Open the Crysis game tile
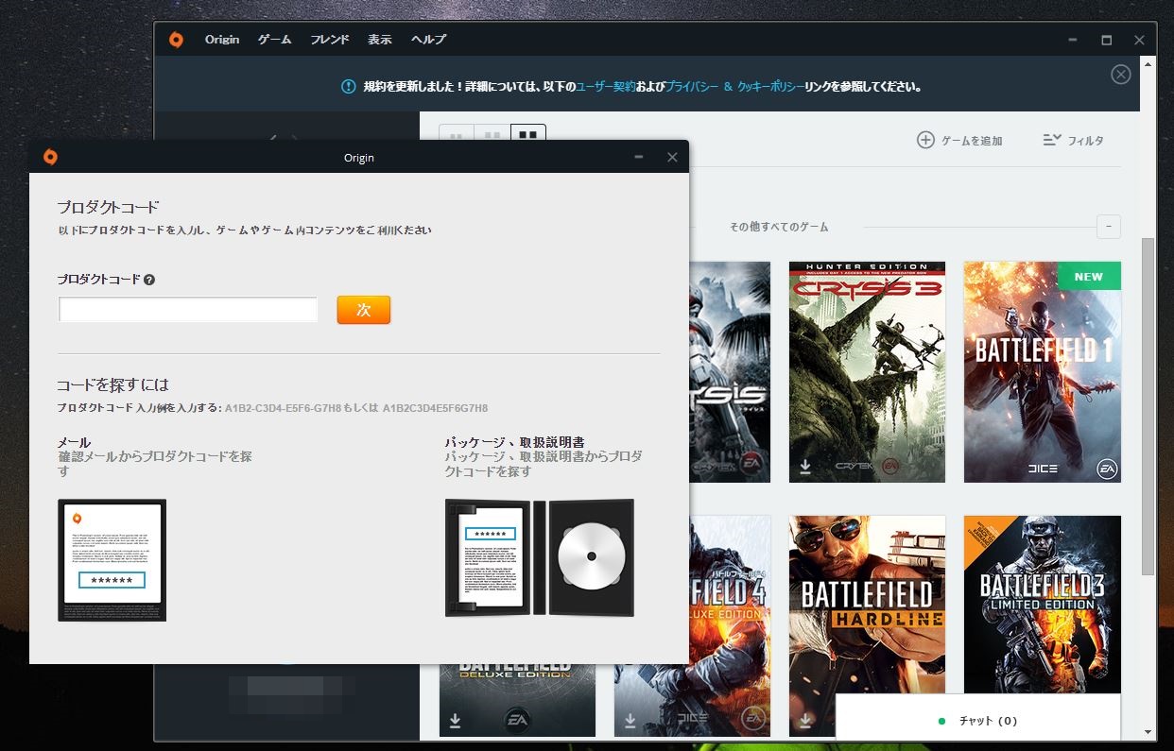This screenshot has height=751, width=1174. coord(730,372)
